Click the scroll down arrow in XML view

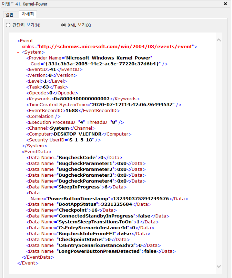218,266
